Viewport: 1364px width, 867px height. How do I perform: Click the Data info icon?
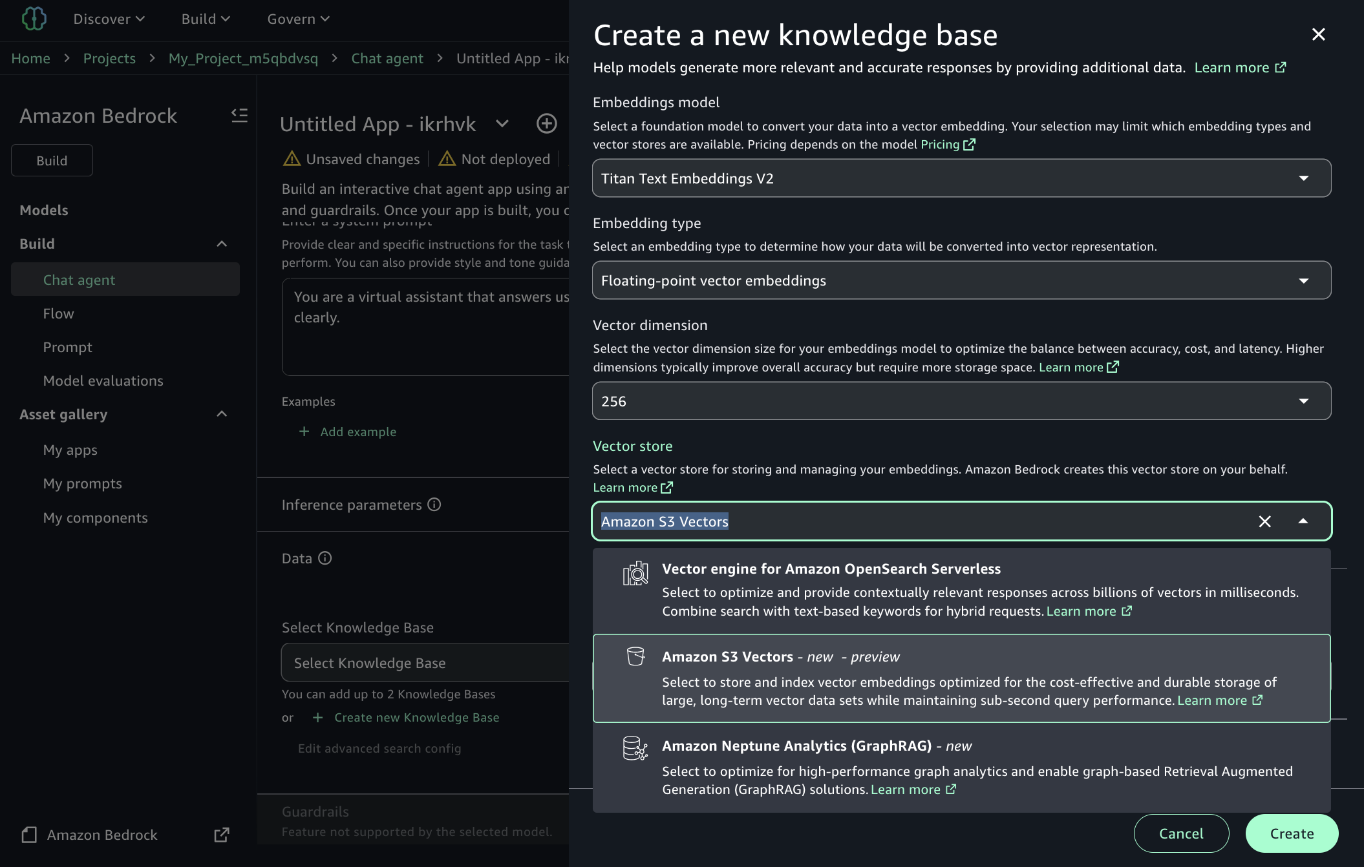[325, 558]
